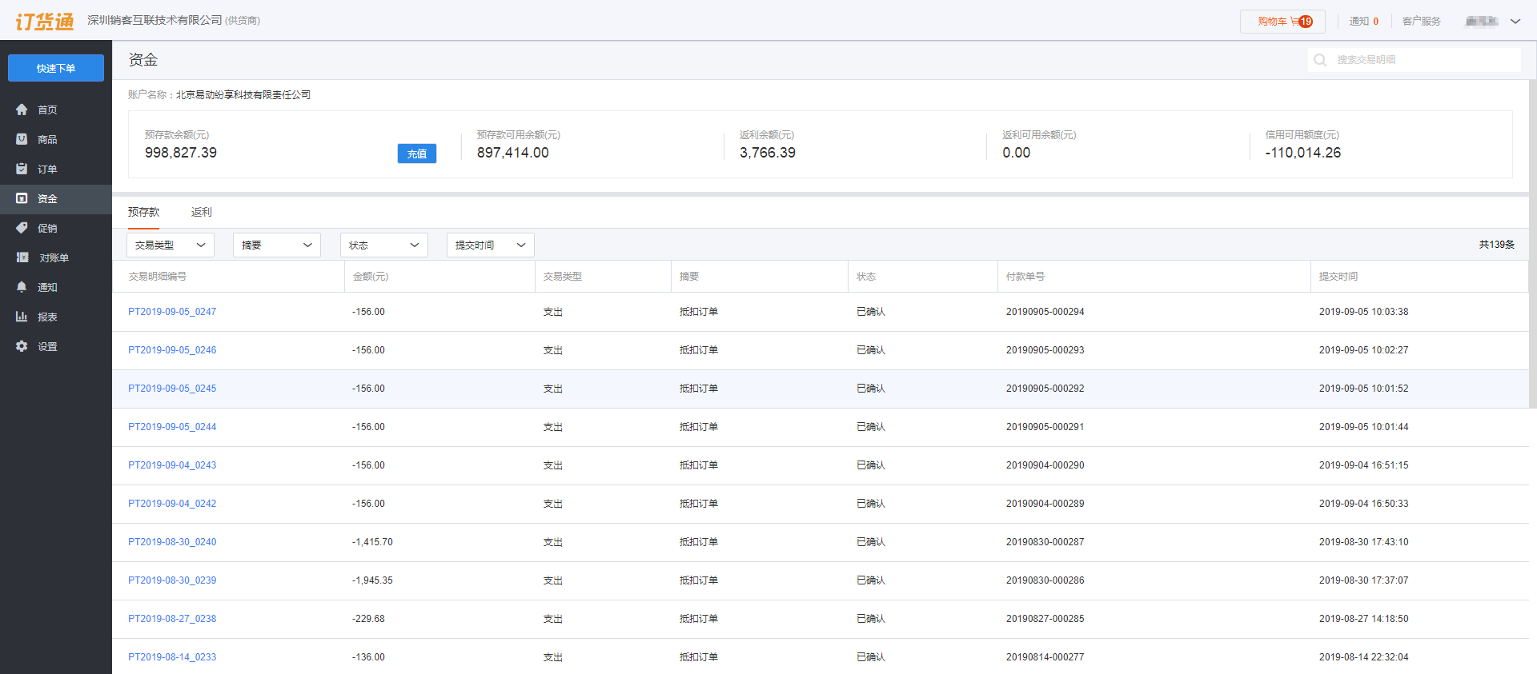
Task: Open transaction PT2019-08-30_0239
Action: tap(172, 580)
